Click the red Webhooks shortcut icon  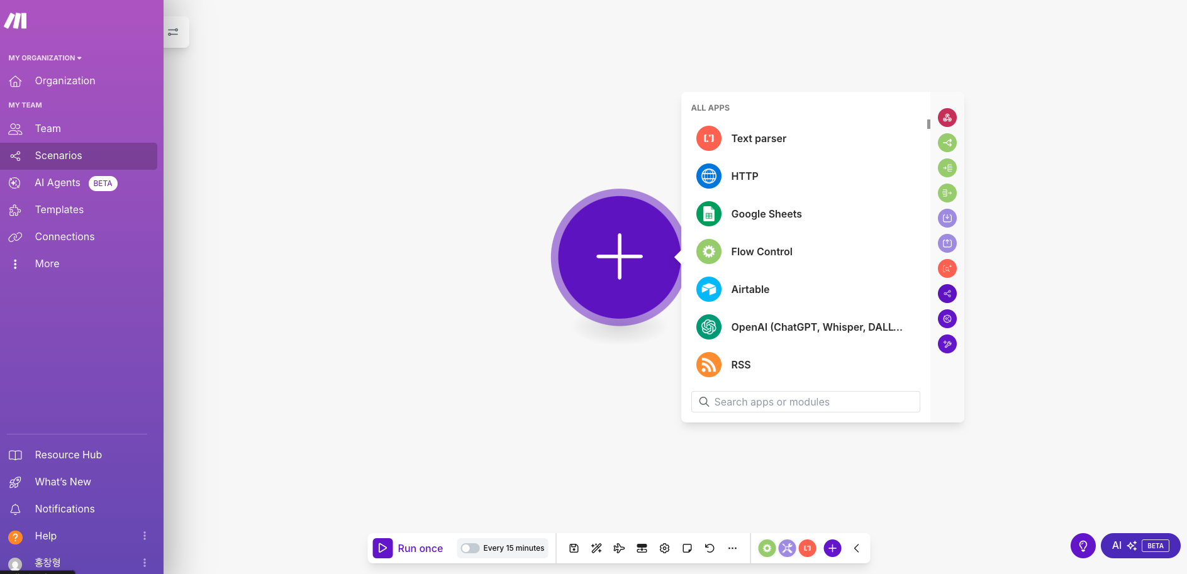(x=947, y=118)
